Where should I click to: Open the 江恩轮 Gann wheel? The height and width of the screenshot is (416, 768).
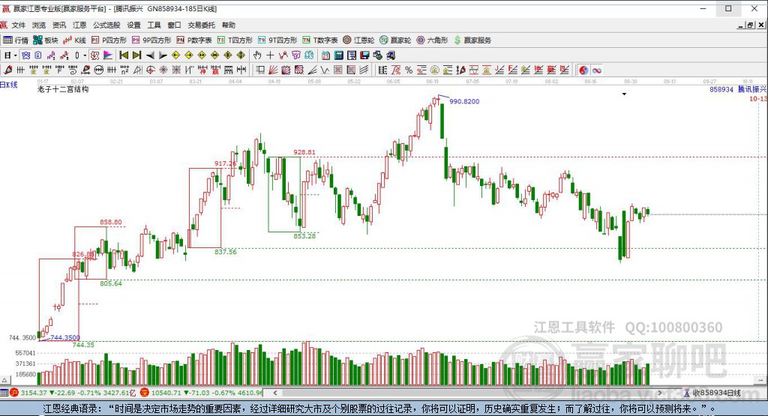coord(358,40)
